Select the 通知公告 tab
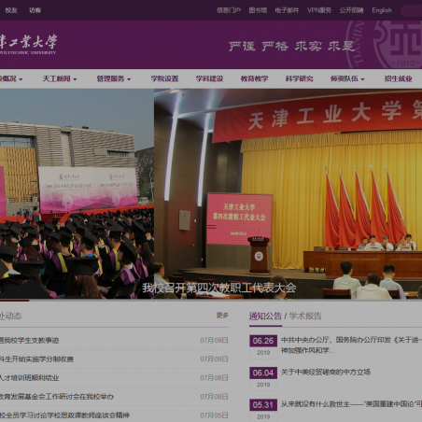 265,316
